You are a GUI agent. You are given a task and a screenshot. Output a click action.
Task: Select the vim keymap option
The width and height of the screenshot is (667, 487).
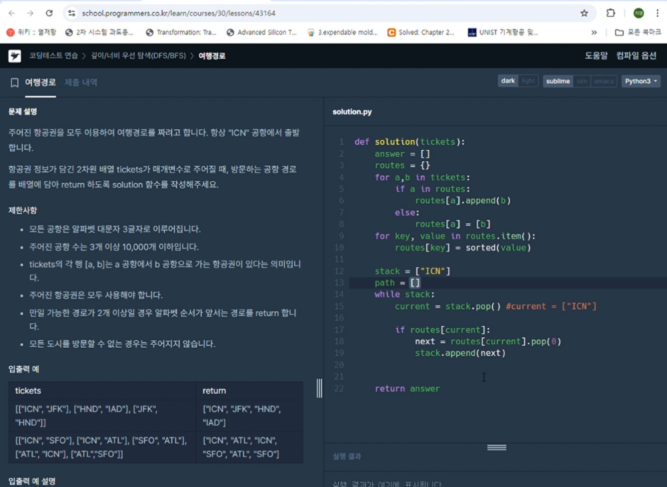(582, 81)
